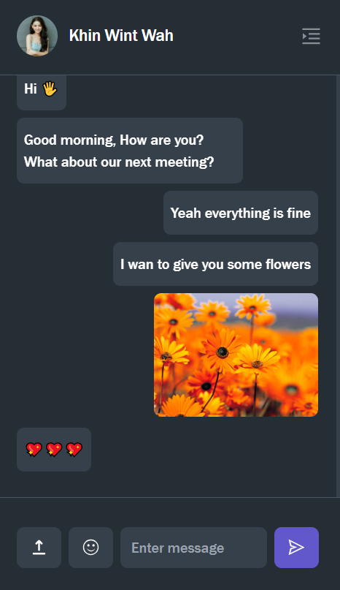Image resolution: width=340 pixels, height=590 pixels.
Task: Select the 'Yeah everything is fine' message
Action: pos(241,213)
